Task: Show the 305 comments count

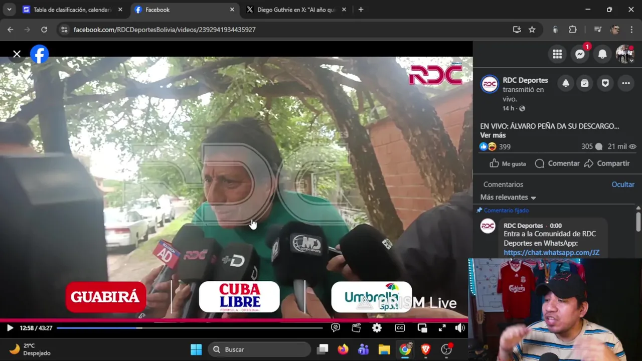Action: (x=591, y=146)
